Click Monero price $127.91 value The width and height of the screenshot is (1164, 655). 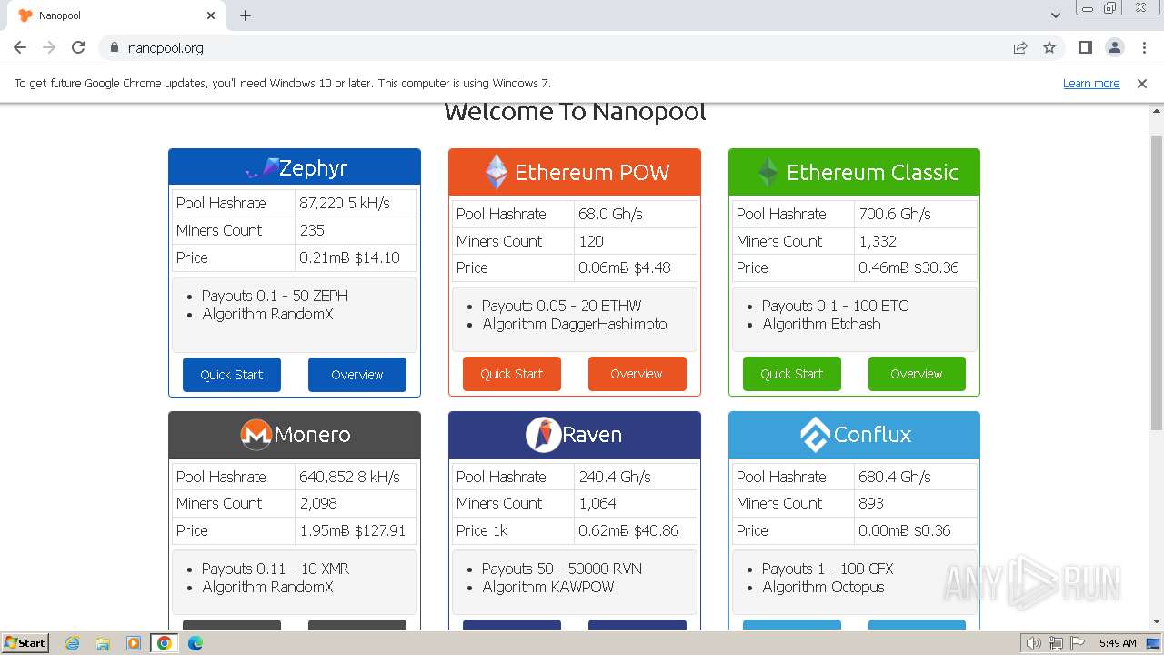(x=380, y=530)
